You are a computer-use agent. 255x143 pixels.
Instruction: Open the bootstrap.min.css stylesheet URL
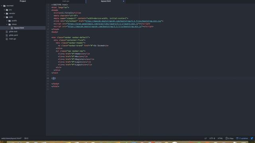click(123, 21)
